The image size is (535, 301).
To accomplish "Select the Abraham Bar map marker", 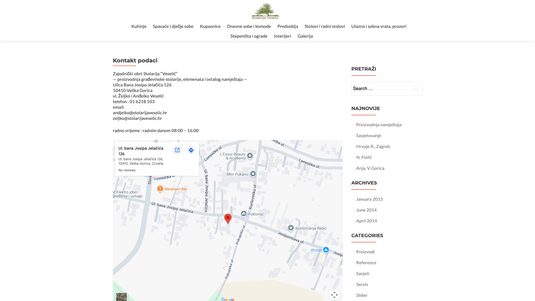I will coord(160,189).
